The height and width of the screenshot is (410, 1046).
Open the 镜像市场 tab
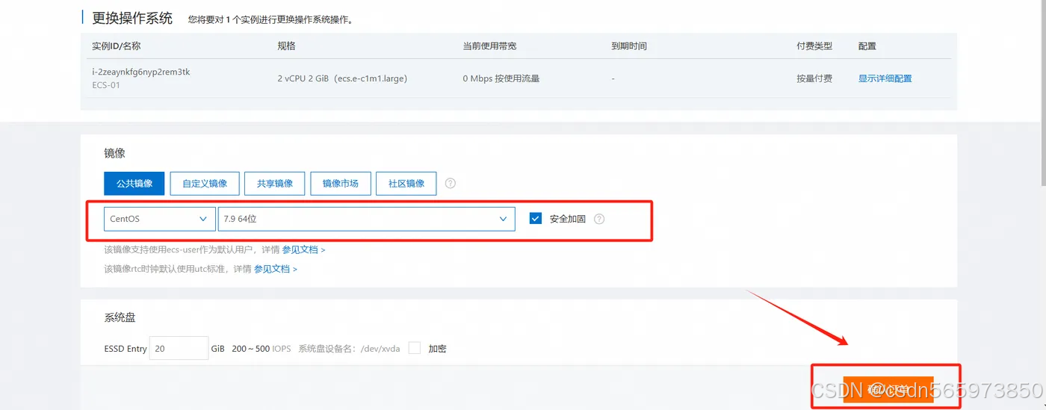(341, 183)
